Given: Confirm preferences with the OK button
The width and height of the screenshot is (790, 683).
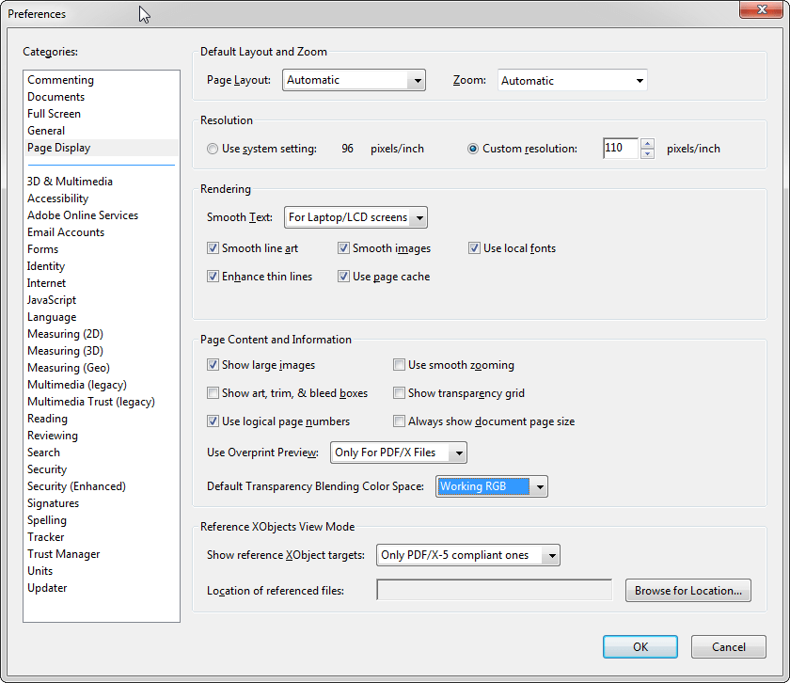Looking at the screenshot, I should [x=640, y=646].
